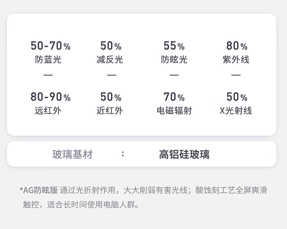Select the 防眩光 label

click(174, 60)
